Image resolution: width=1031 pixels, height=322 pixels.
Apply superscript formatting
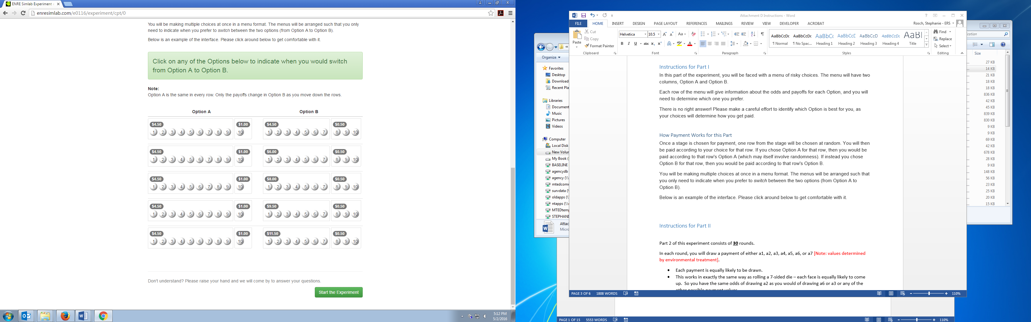[660, 44]
